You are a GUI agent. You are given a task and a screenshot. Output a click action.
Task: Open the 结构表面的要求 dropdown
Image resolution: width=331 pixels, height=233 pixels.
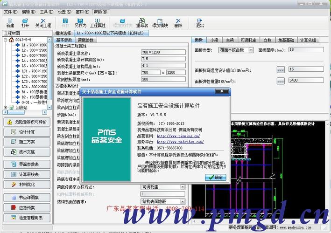(x=183, y=202)
